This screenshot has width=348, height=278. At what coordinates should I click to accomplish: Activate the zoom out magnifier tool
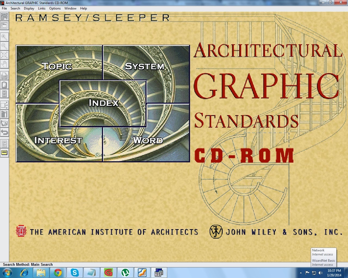tap(4, 46)
